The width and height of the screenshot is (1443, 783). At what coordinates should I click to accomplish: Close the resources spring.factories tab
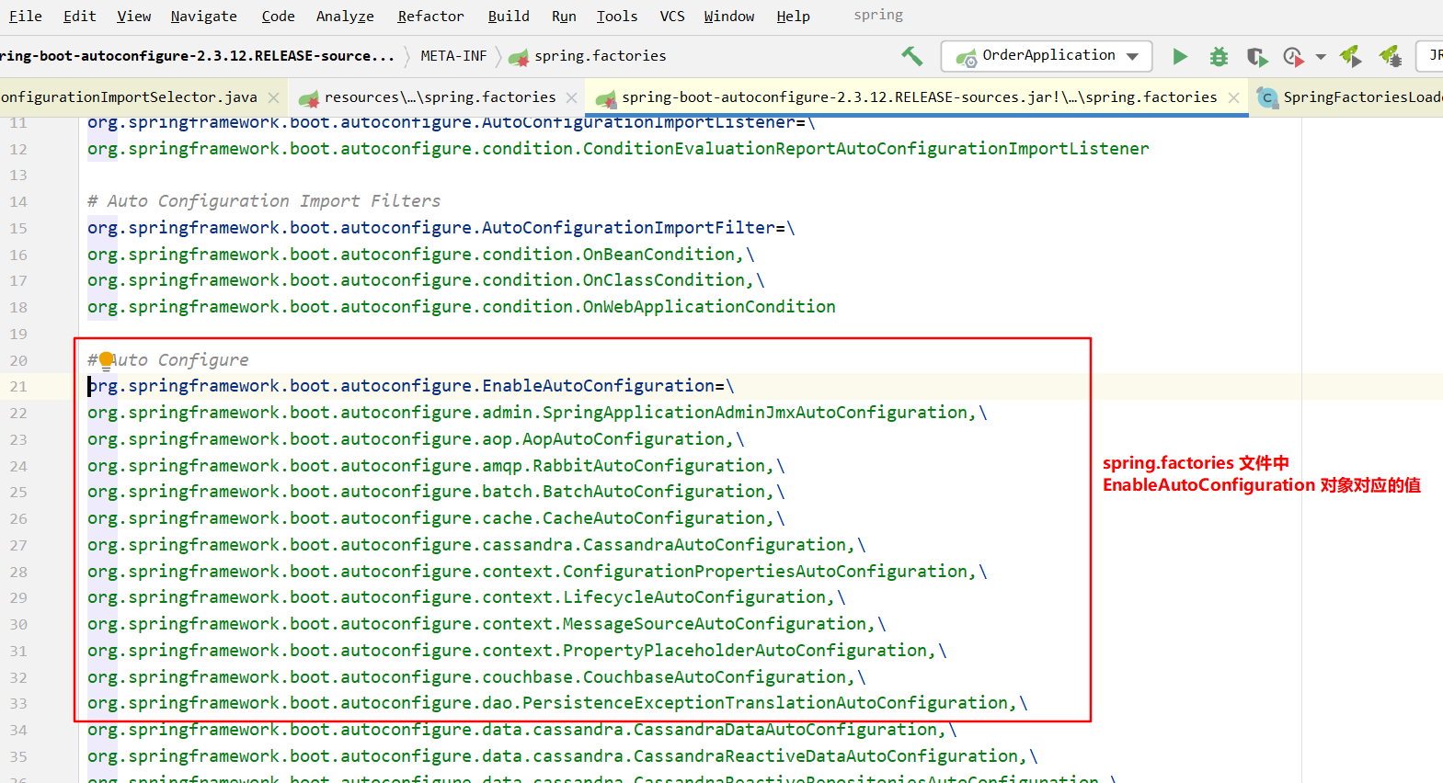[x=571, y=97]
